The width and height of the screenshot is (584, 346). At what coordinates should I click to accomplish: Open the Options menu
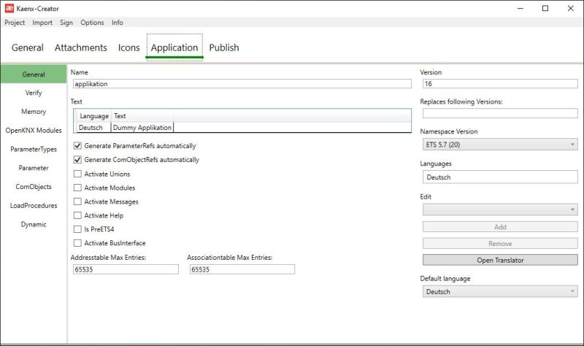click(x=92, y=23)
